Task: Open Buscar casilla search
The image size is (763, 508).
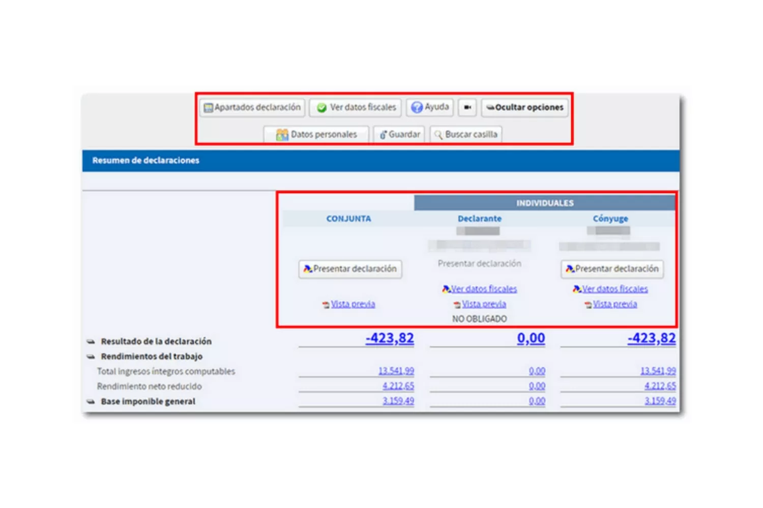Action: point(465,135)
